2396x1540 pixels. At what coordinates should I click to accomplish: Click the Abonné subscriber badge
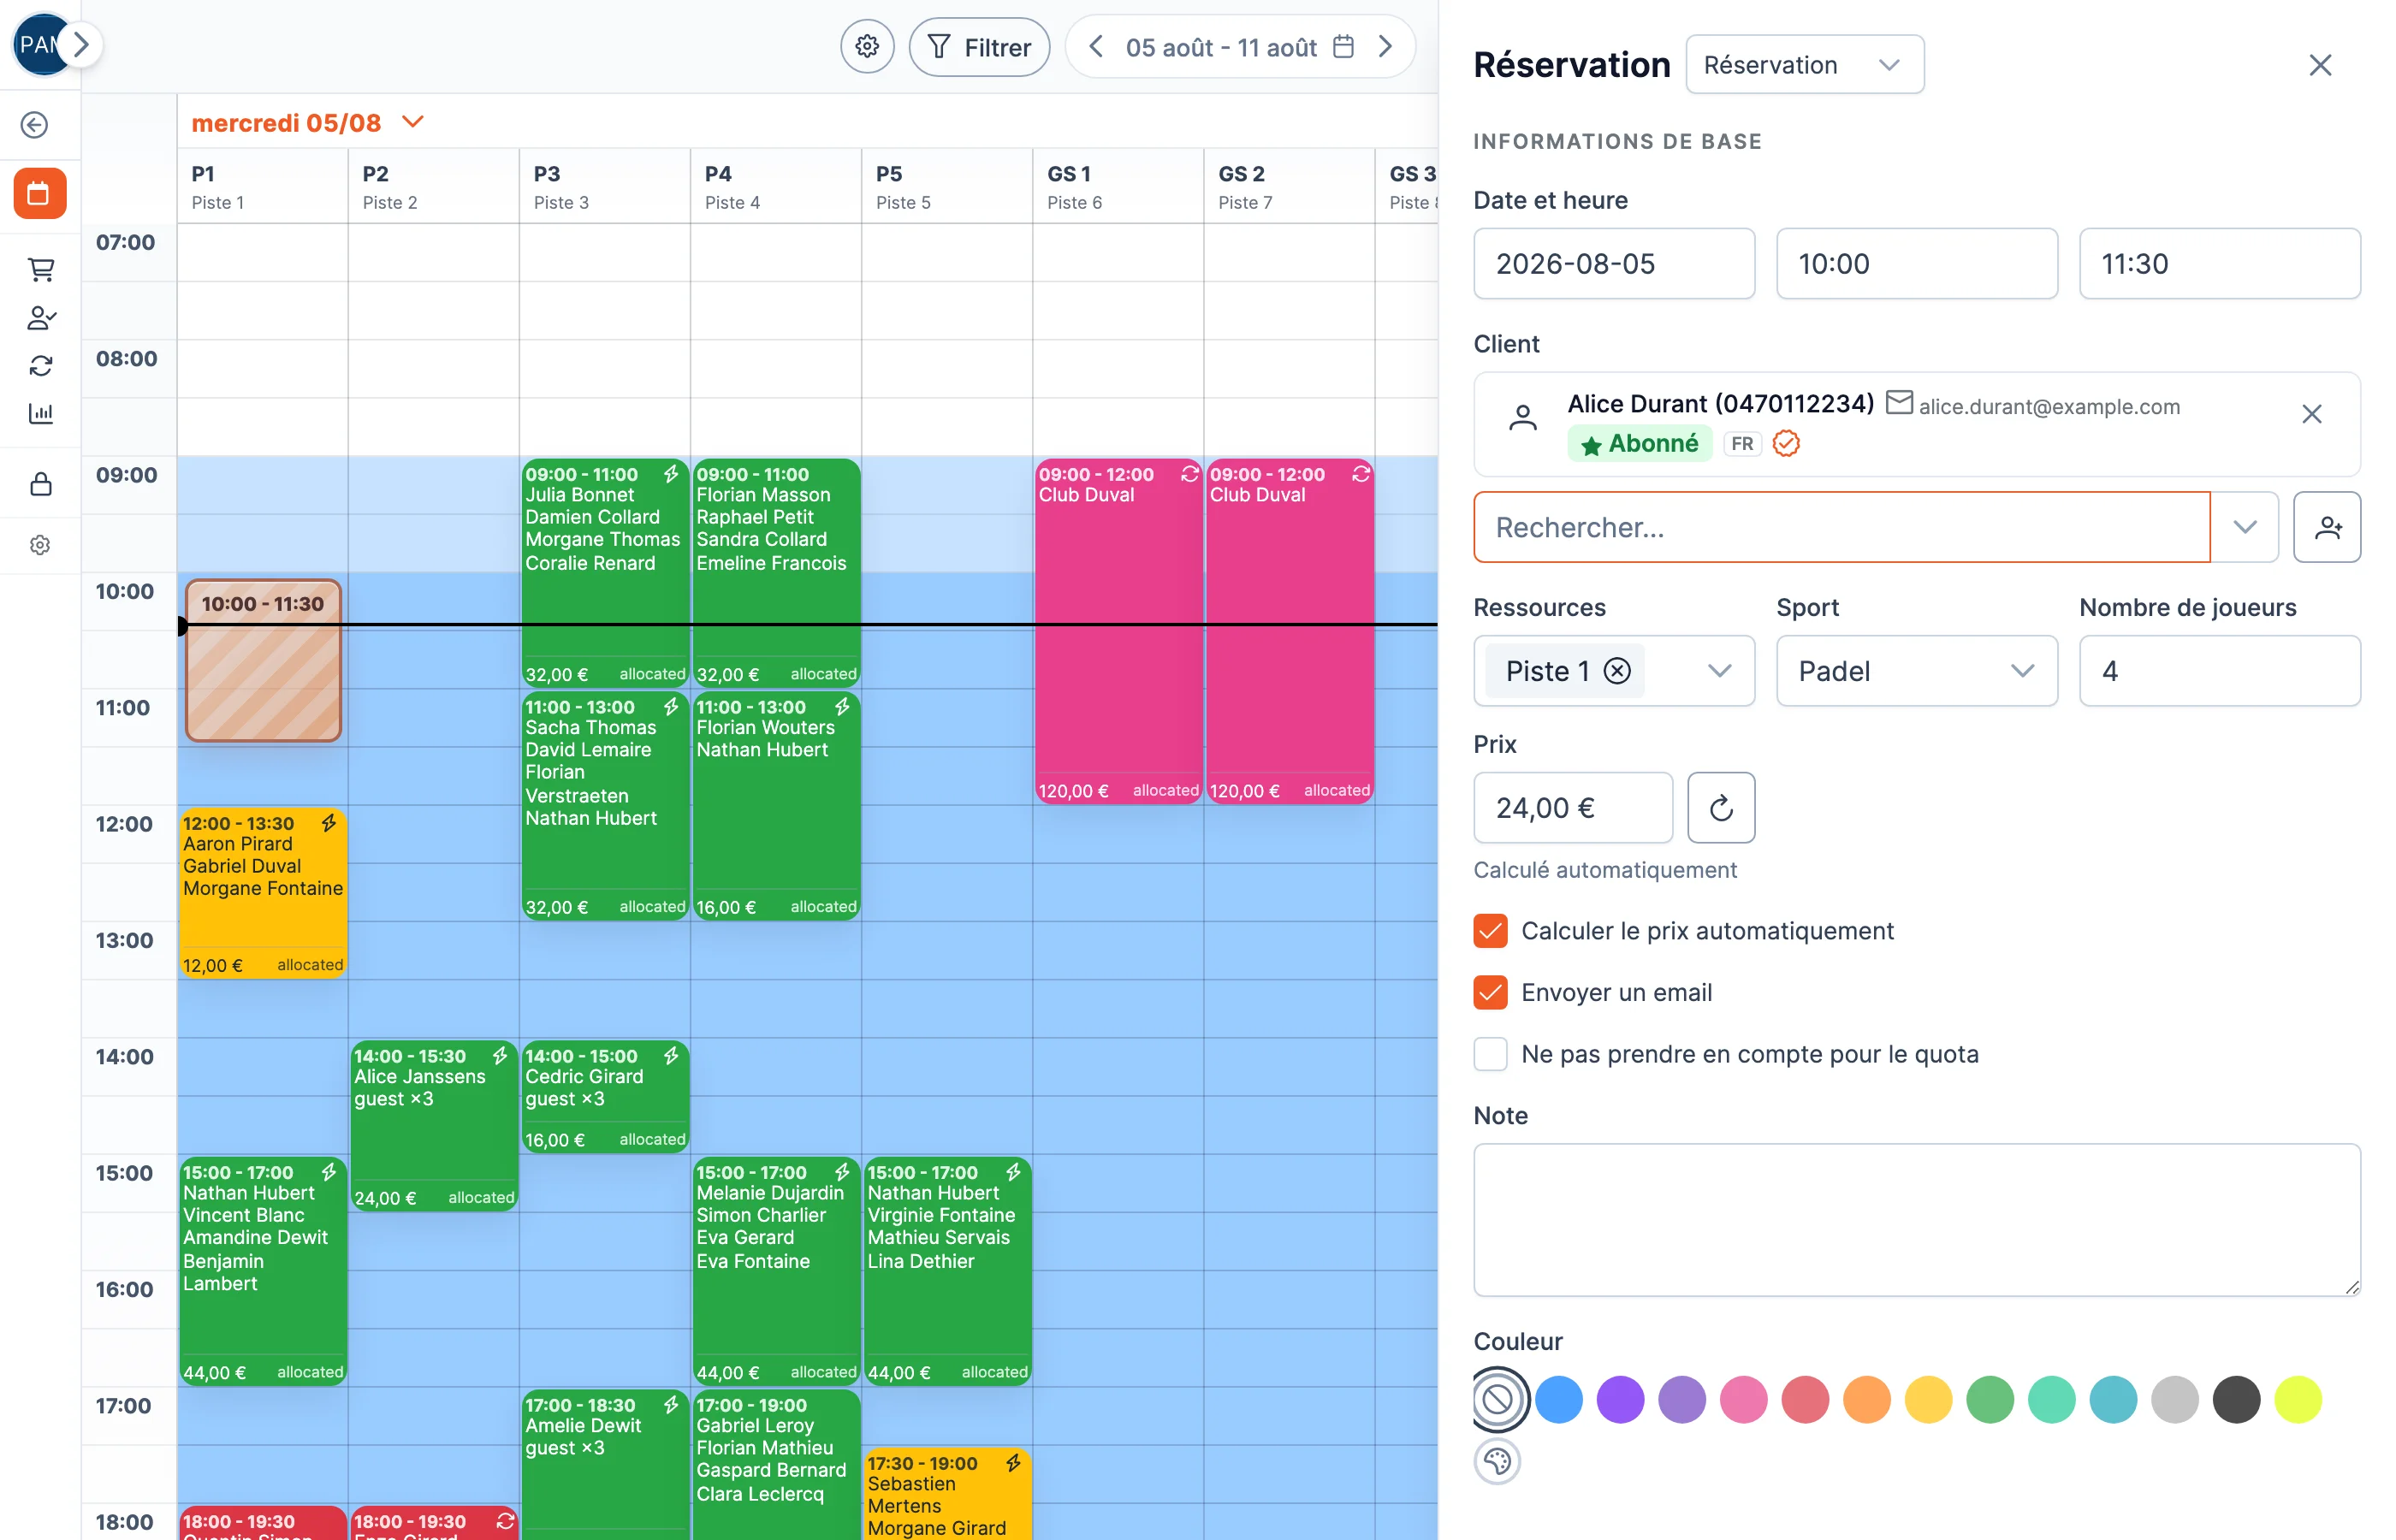pos(1639,443)
